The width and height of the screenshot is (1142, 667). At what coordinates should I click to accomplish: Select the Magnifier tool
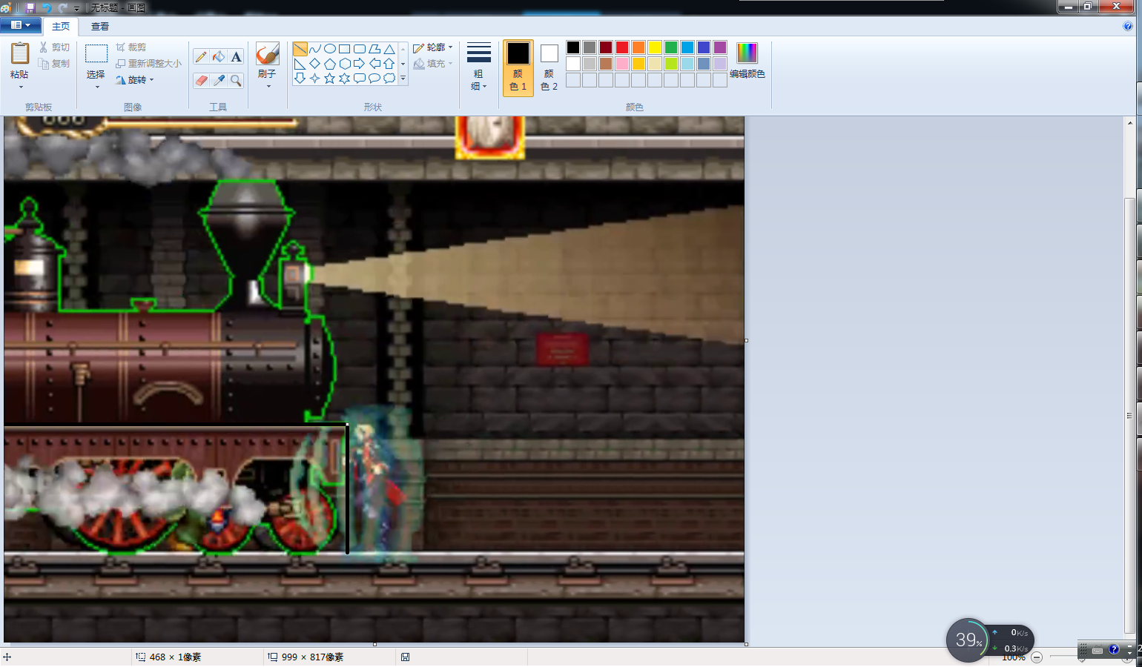(x=236, y=80)
